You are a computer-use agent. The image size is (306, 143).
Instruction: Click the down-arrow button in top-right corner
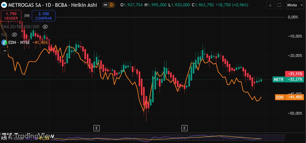(270, 5)
